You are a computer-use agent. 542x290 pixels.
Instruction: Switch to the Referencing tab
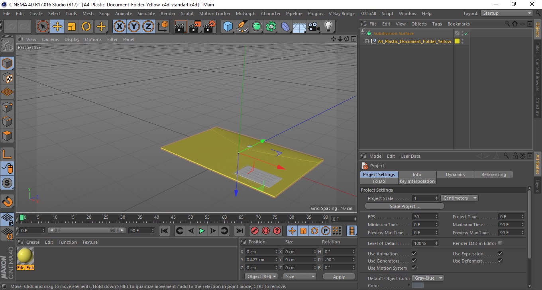tap(494, 174)
